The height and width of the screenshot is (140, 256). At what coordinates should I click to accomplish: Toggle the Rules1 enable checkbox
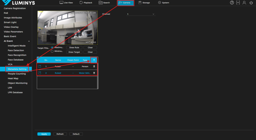(39, 66)
